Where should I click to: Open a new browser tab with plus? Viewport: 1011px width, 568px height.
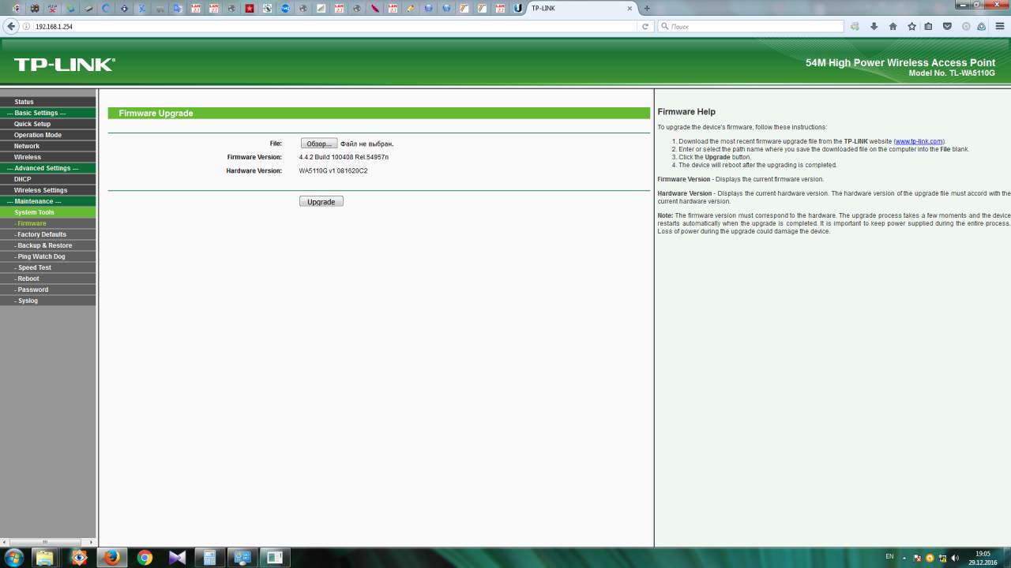point(647,8)
